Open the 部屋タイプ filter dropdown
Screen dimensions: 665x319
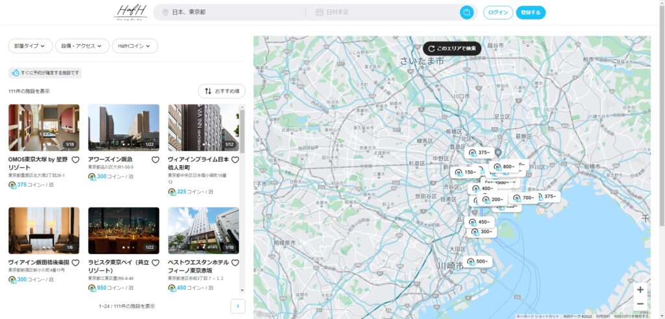tap(30, 46)
